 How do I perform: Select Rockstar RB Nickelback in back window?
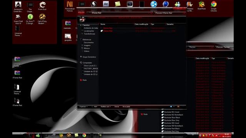tap(173, 126)
